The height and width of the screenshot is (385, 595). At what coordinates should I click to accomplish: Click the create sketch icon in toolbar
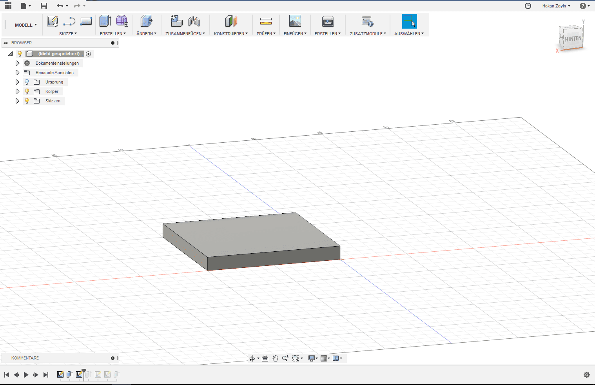click(52, 21)
